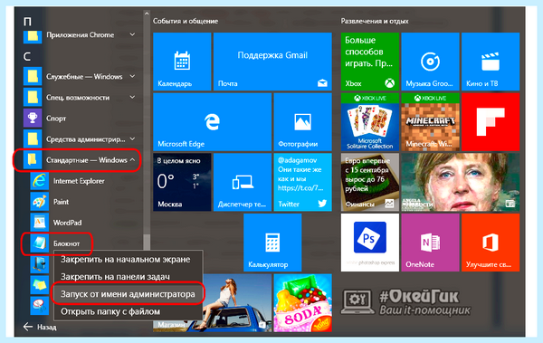Image resolution: width=543 pixels, height=343 pixels.
Task: Collapse the Windows Accessories folder chevron
Action: click(x=132, y=160)
